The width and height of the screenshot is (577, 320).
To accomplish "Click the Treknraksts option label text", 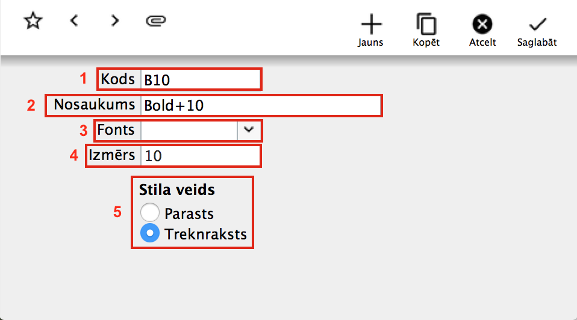I will 205,234.
